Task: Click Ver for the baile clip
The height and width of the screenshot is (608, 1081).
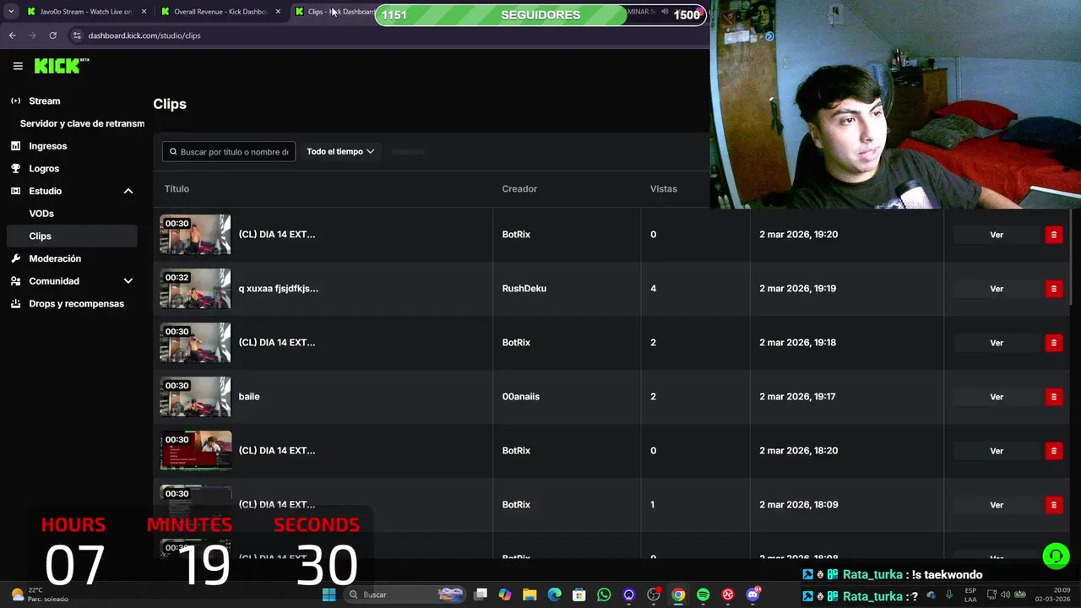Action: pos(997,397)
